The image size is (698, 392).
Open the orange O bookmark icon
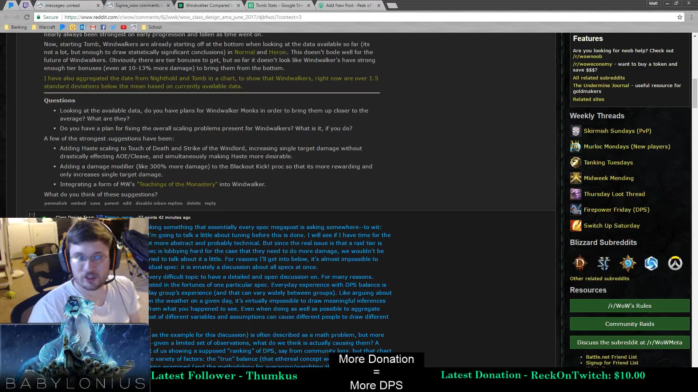[73, 27]
